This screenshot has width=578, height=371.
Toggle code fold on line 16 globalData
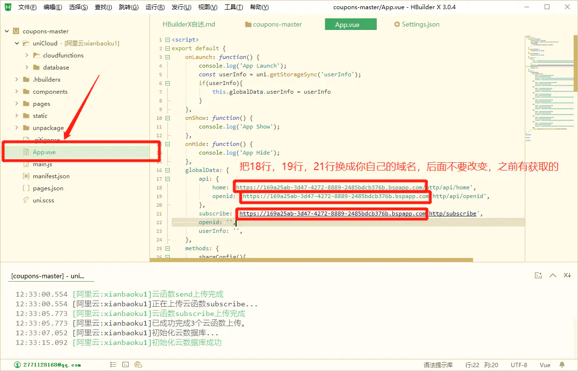(167, 170)
